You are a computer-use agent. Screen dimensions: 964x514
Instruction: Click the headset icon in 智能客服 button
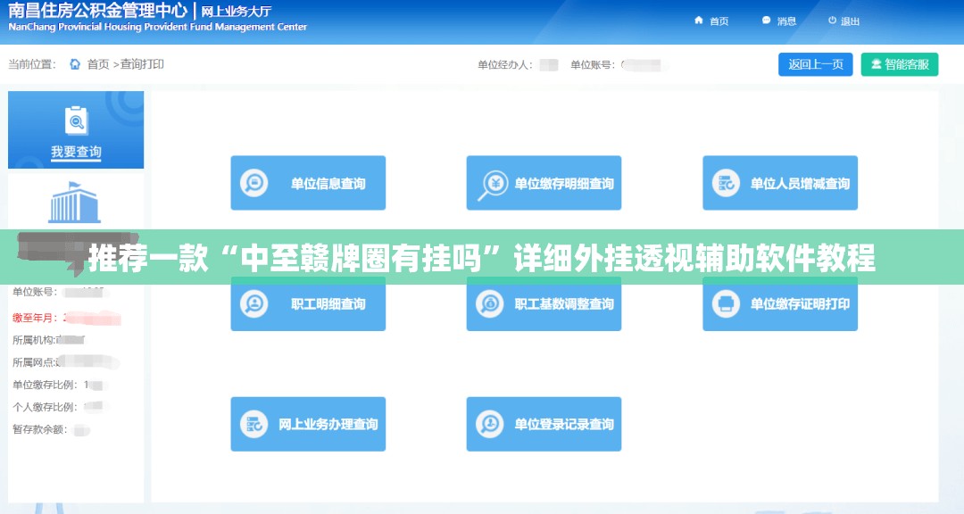tap(877, 64)
